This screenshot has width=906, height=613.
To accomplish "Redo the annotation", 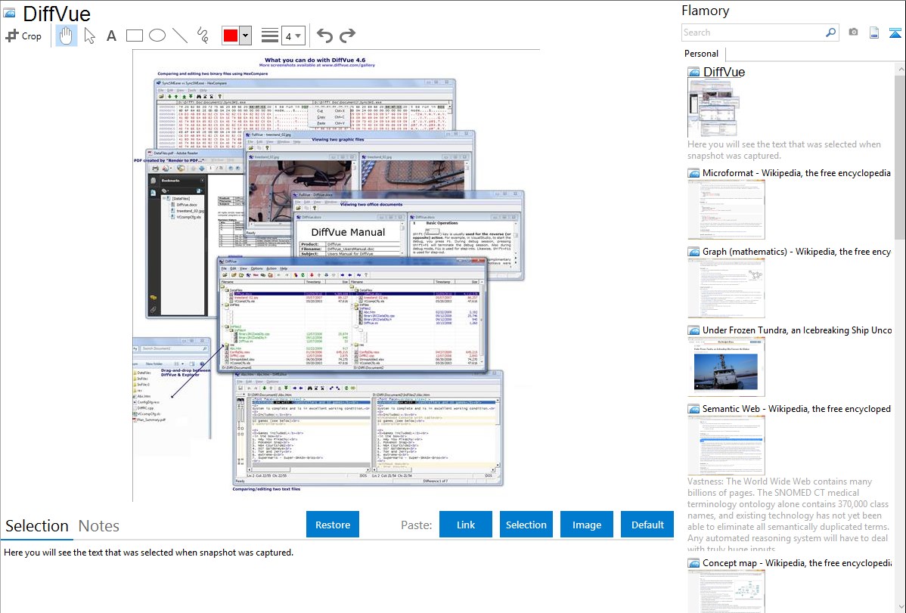I will coord(347,36).
